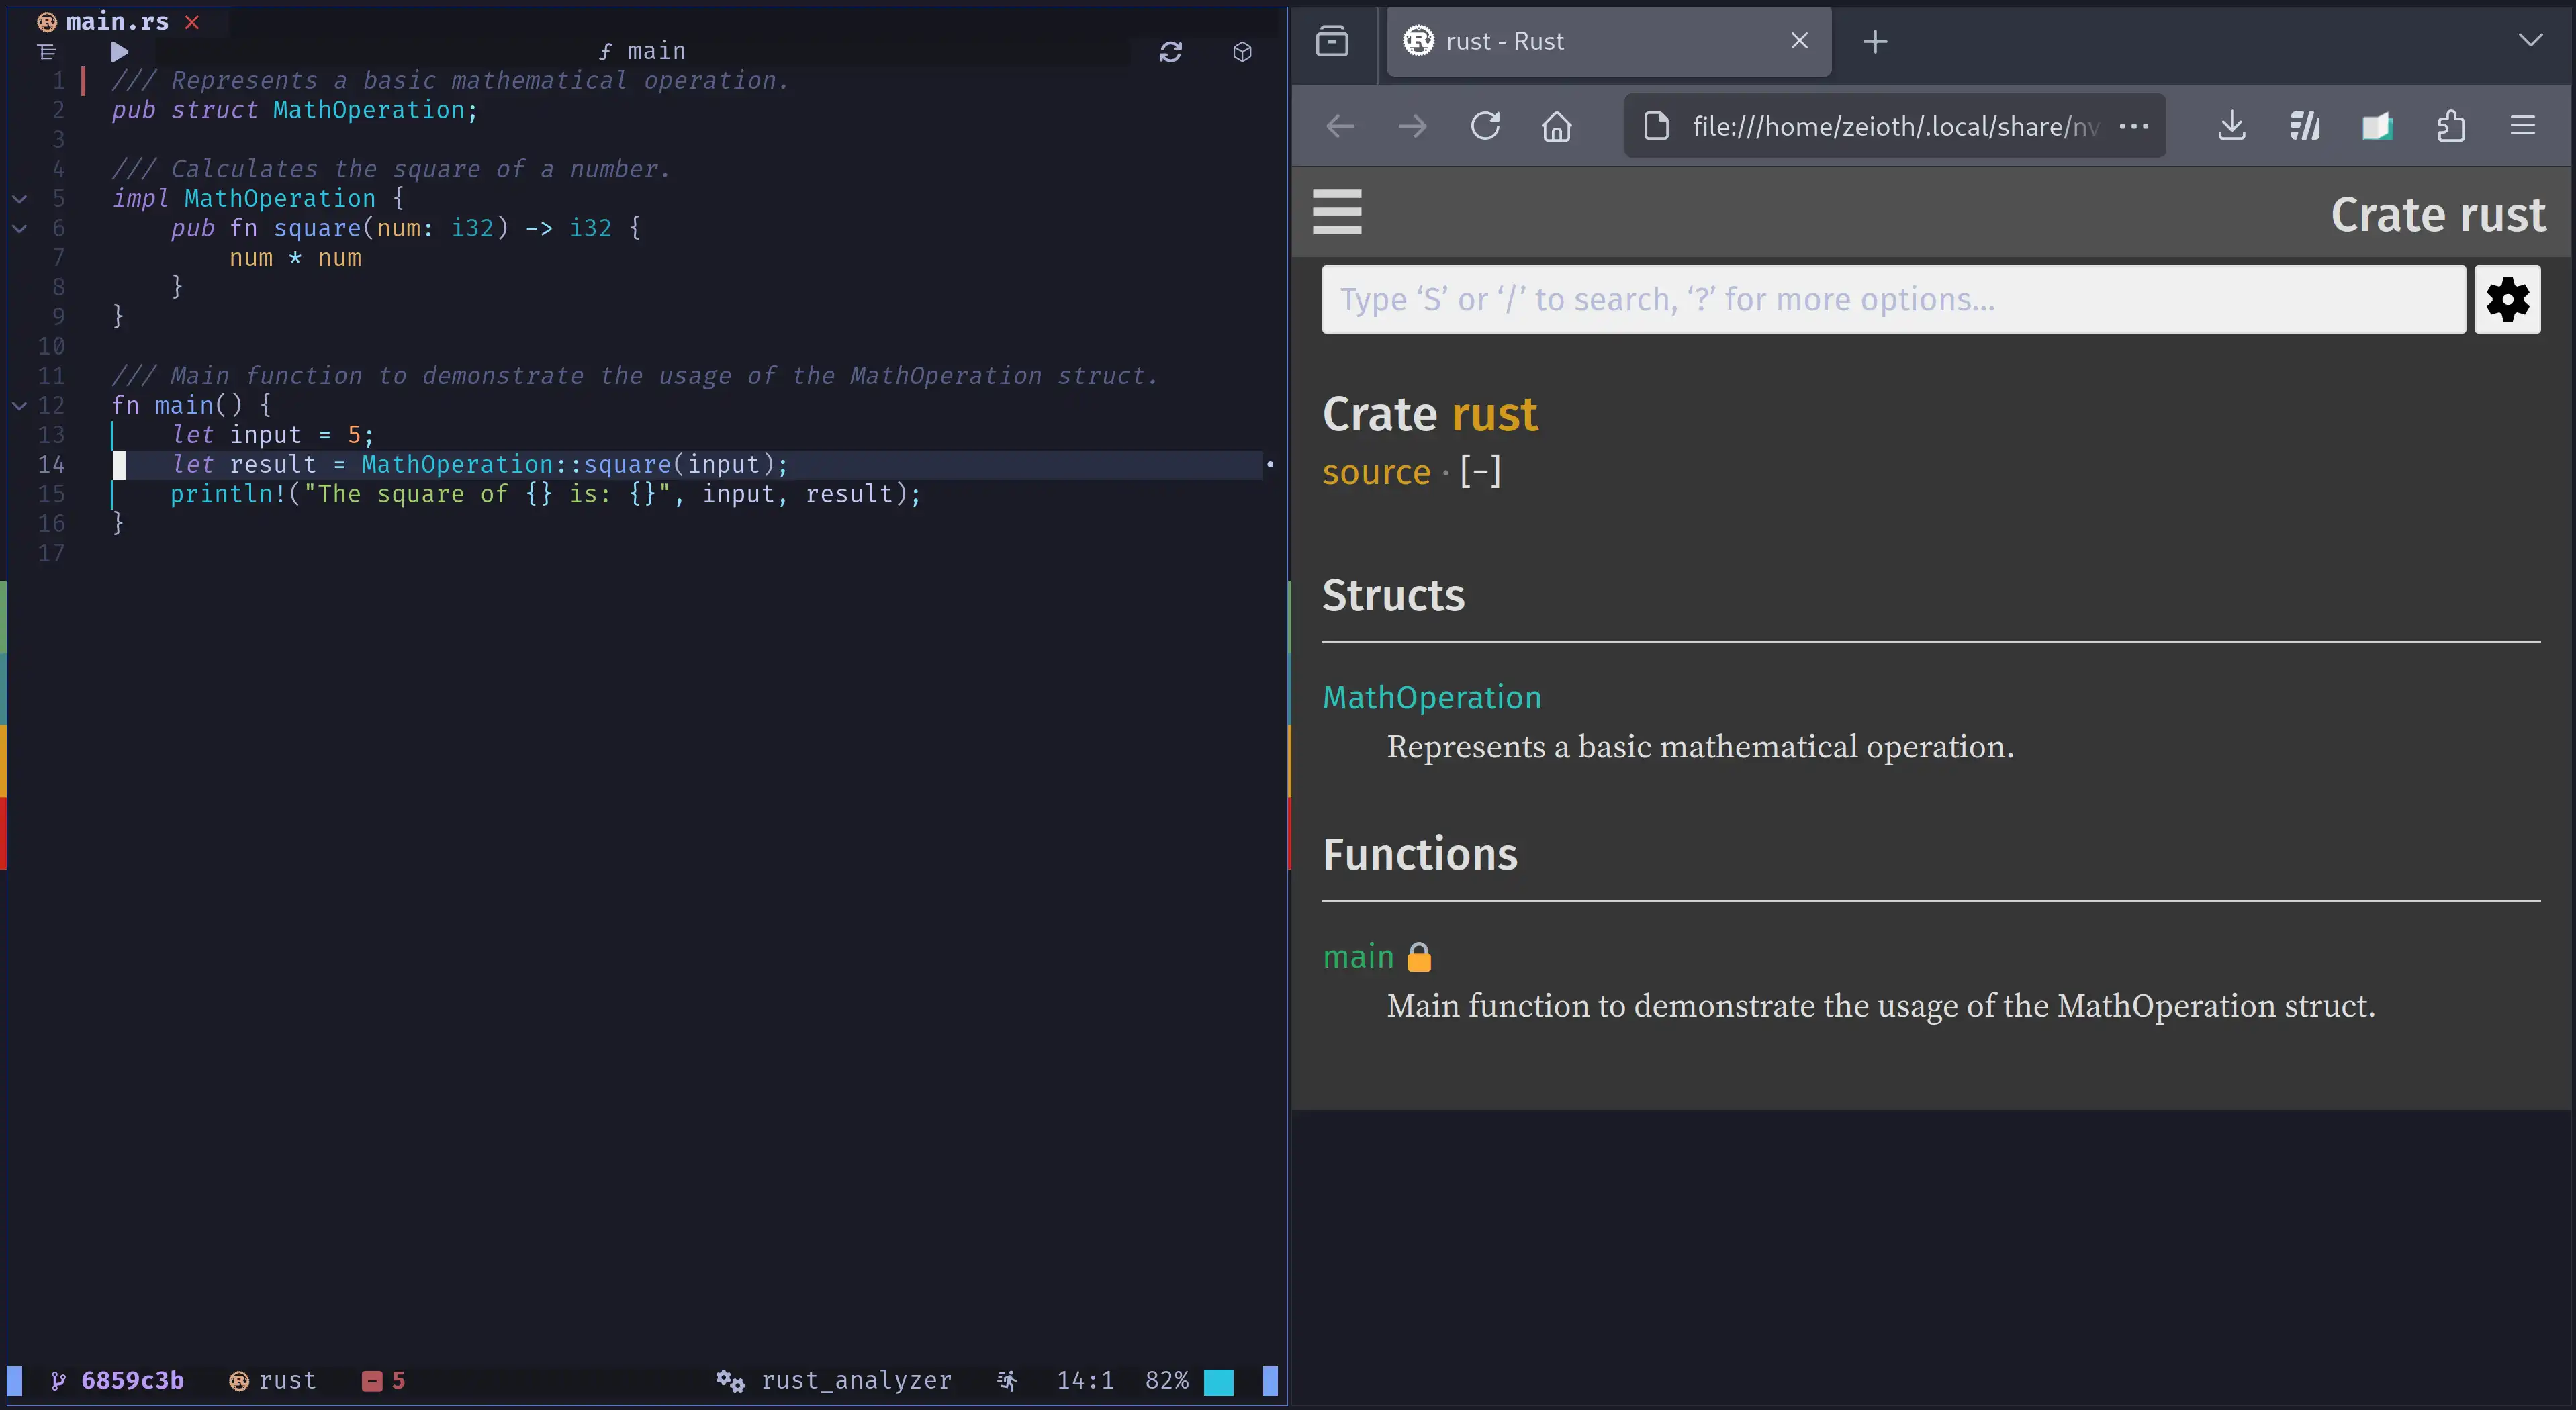Click the rust_analyzer LSP gears icon
Viewport: 2576px width, 1410px height.
730,1381
